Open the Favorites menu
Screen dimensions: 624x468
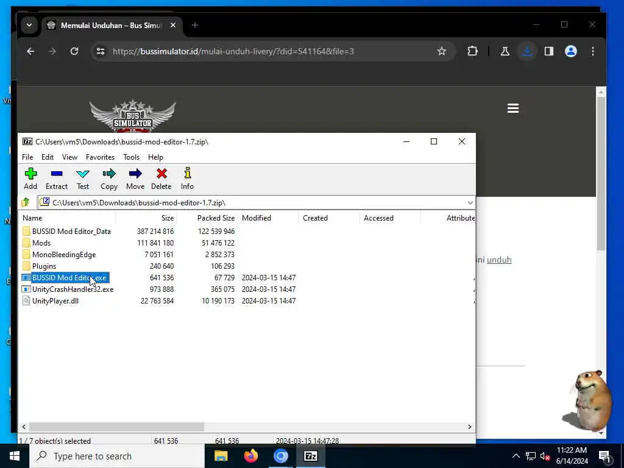(101, 157)
